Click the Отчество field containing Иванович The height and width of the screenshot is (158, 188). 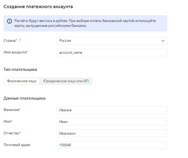coord(112,133)
